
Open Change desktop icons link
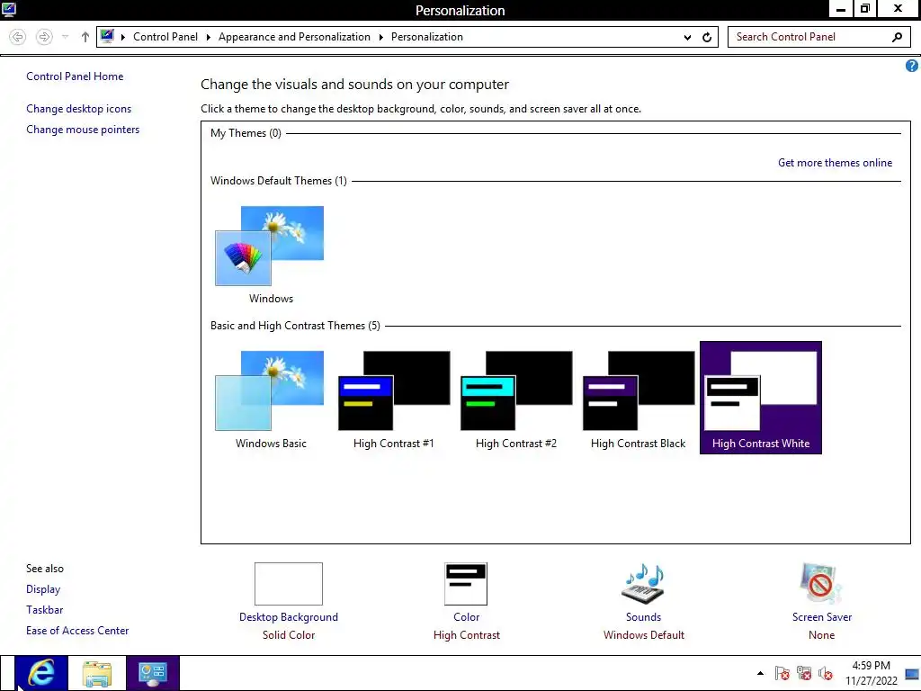[79, 109]
